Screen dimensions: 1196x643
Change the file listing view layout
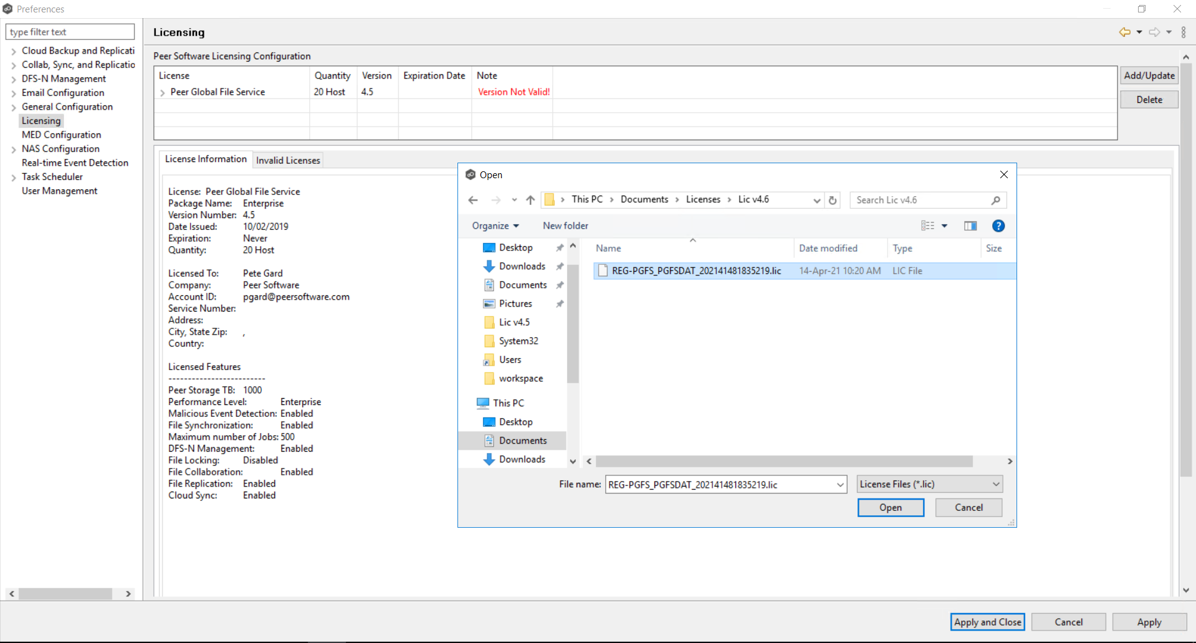tap(929, 226)
